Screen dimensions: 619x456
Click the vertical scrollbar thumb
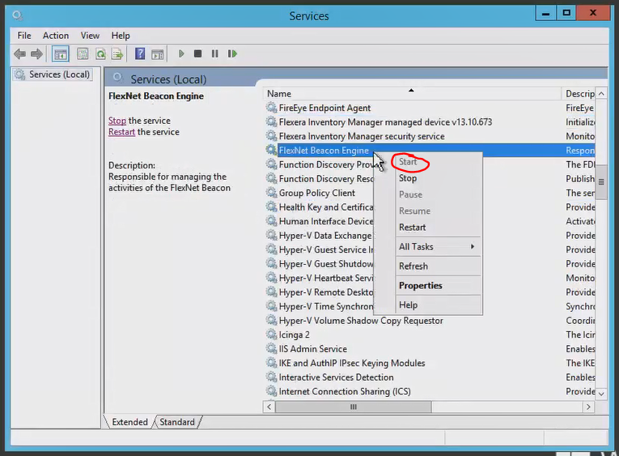pos(601,182)
